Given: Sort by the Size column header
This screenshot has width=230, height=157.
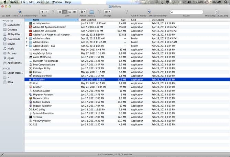Looking at the screenshot, I should point(120,20).
